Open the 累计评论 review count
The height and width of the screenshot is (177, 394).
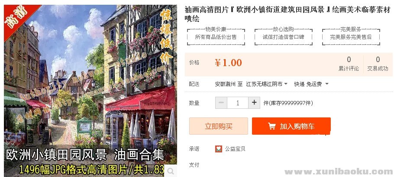tap(349, 64)
